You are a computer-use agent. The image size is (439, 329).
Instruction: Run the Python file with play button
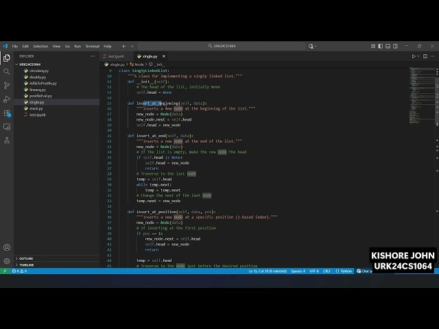click(414, 56)
